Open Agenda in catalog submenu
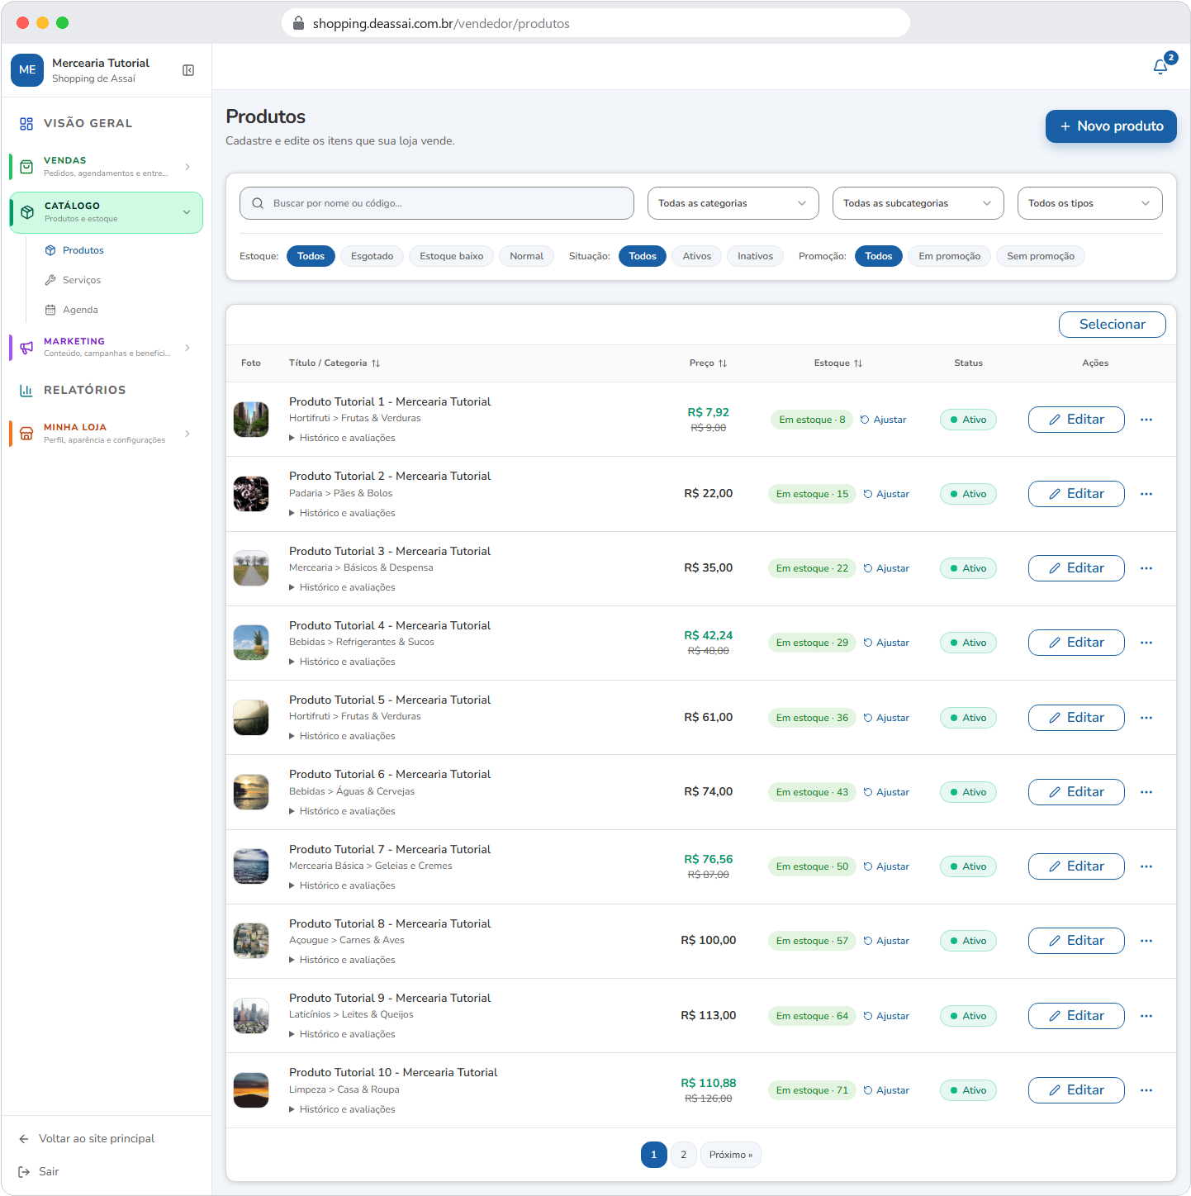 tap(80, 310)
